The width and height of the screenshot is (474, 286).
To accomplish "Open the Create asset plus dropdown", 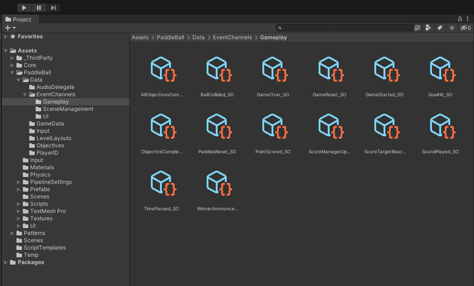I will [x=10, y=28].
